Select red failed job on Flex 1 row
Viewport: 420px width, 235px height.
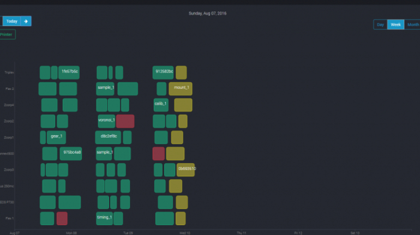coord(62,219)
